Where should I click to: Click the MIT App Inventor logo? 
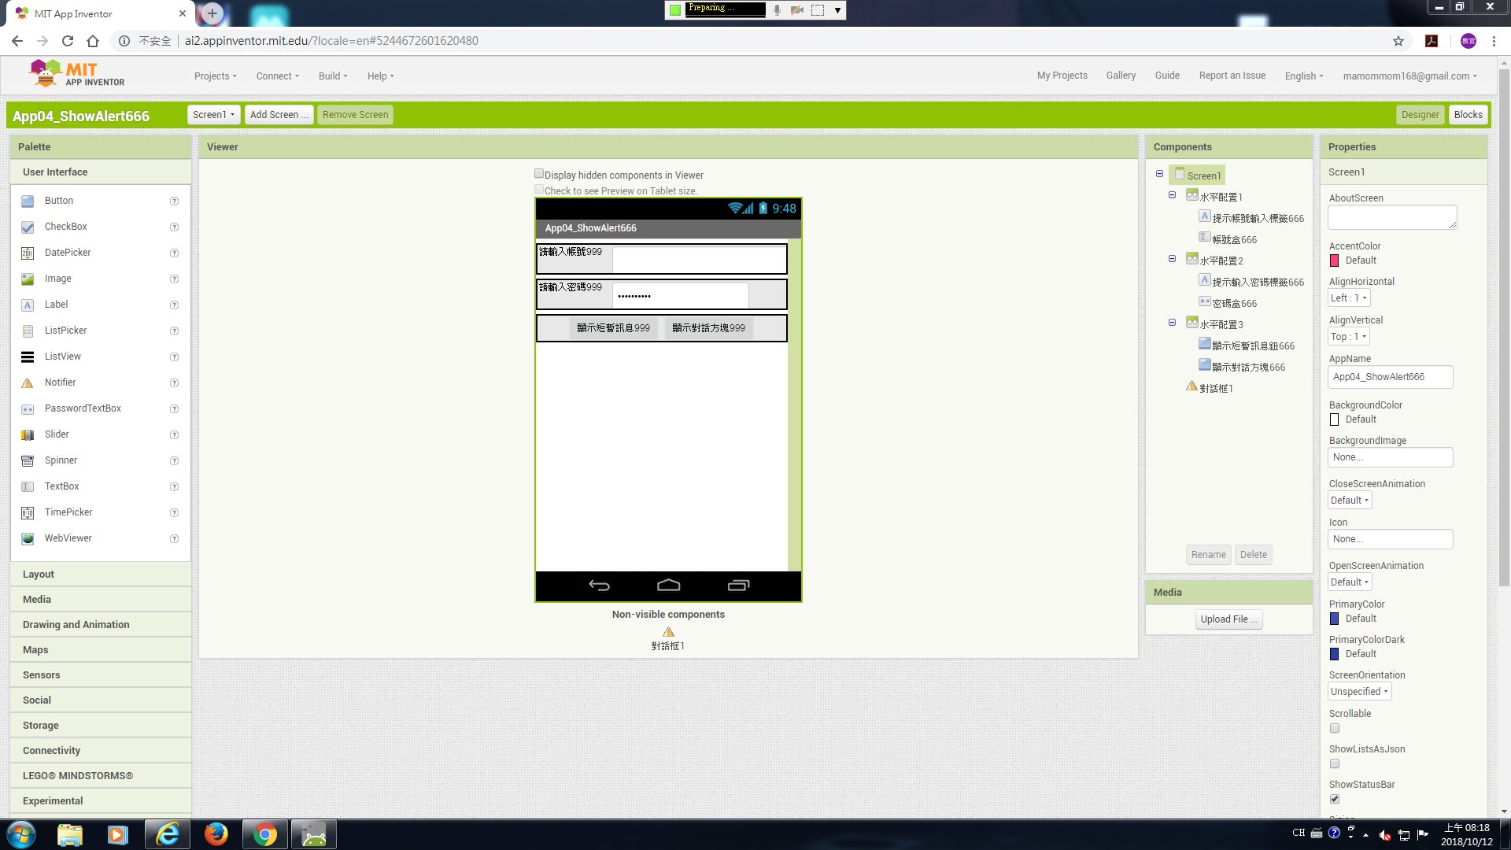pyautogui.click(x=76, y=74)
